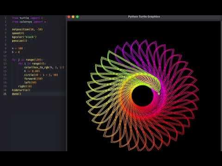This screenshot has height=166, width=222.
Task: Click the green zoom button of Turtle window
Action: click(77, 17)
